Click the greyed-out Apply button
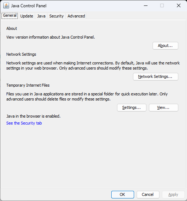 (173, 194)
